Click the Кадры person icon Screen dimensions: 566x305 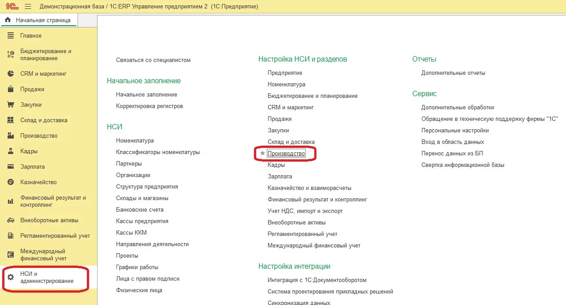11,151
